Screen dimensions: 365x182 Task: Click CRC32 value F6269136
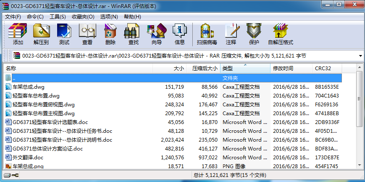(x=327, y=105)
